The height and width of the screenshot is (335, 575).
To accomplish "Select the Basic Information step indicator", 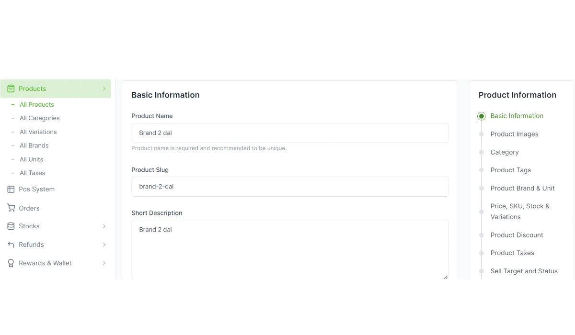I will (x=481, y=116).
